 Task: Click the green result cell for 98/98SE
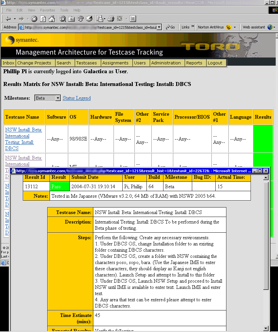point(263,139)
